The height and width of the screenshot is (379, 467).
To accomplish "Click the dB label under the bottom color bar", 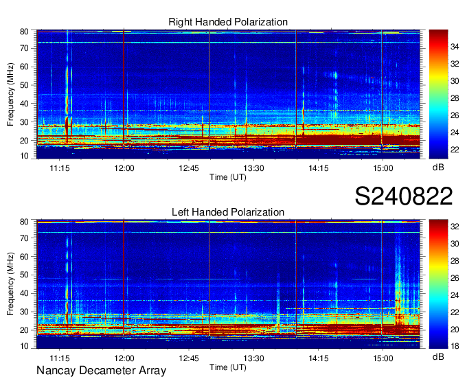I will 438,356.
